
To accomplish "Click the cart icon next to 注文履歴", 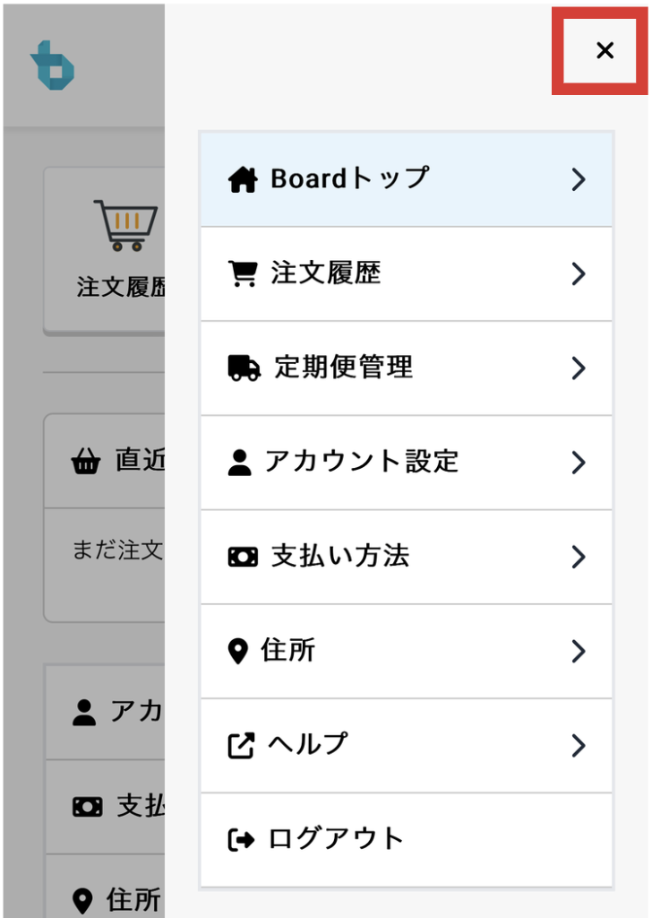I will (243, 273).
